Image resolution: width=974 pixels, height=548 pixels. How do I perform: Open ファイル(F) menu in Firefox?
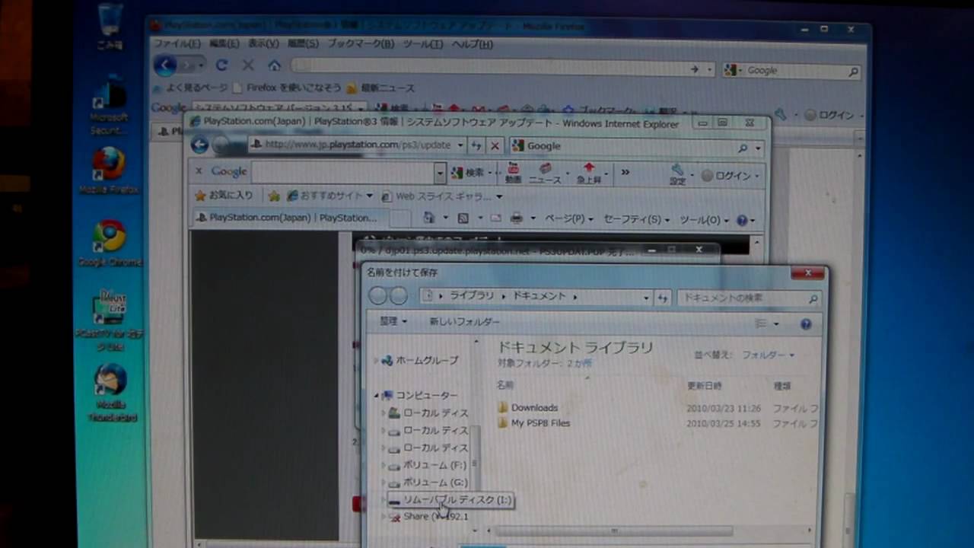(177, 44)
